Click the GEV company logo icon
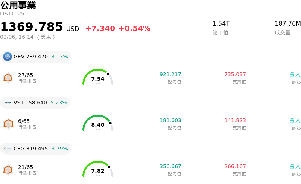301x184 pixels. tap(8, 57)
